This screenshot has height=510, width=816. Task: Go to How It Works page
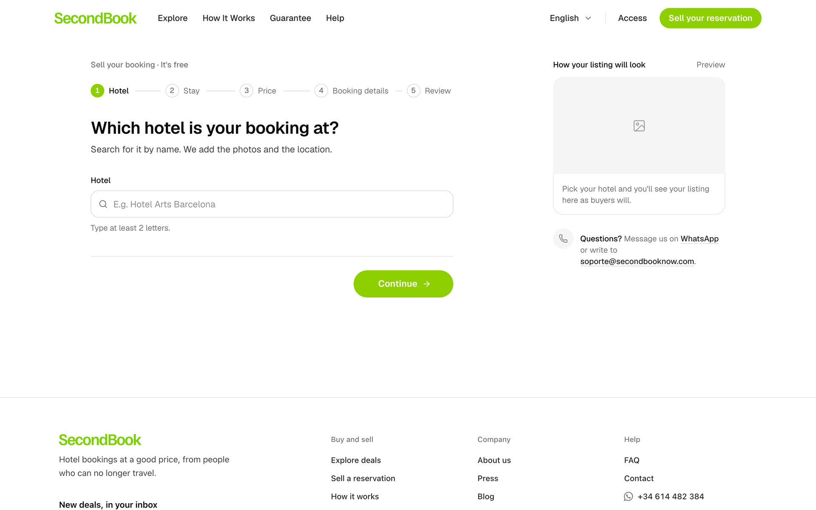tap(229, 18)
